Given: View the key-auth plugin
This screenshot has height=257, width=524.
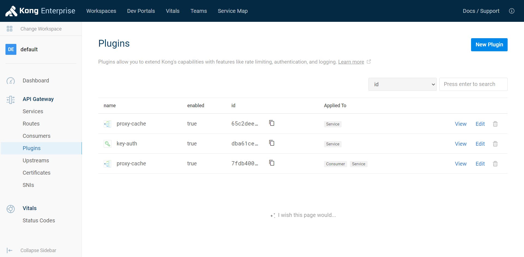Looking at the screenshot, I should point(461,144).
